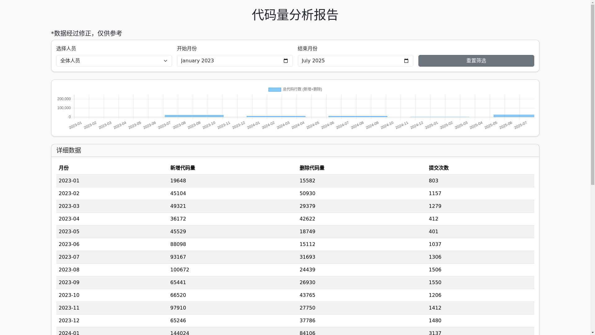Click the 提交次数 column header

point(439,168)
